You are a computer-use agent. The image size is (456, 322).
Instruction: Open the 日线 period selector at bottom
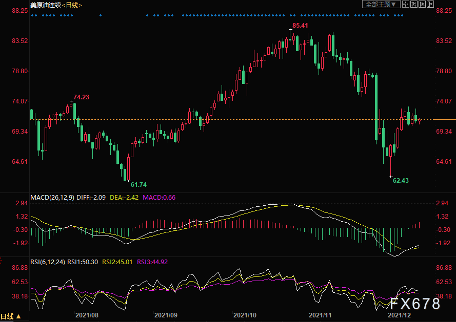tap(11, 316)
